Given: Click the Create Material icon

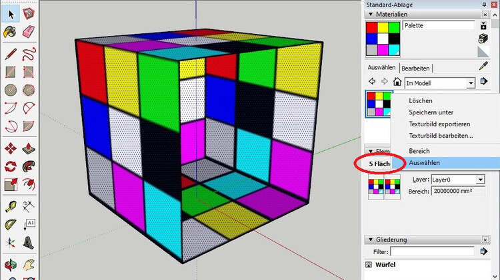Looking at the screenshot, I should coord(483,39).
